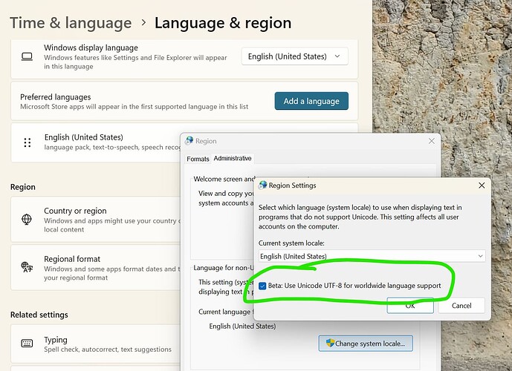This screenshot has width=512, height=371.
Task: Open the Windows display language dropdown
Action: tap(294, 56)
